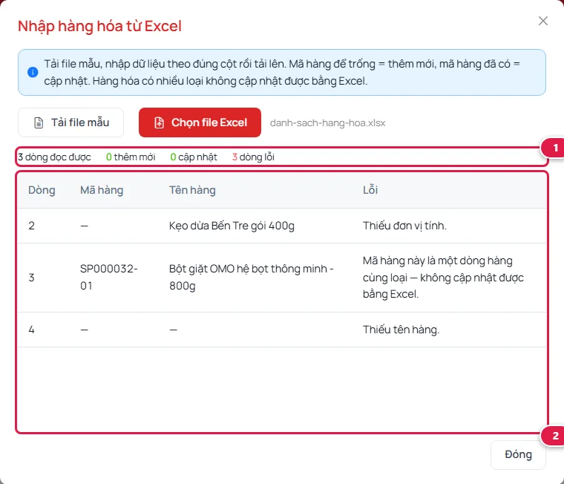Click the Tên hàng column header
Viewport: 564px width, 484px height.
pos(192,190)
